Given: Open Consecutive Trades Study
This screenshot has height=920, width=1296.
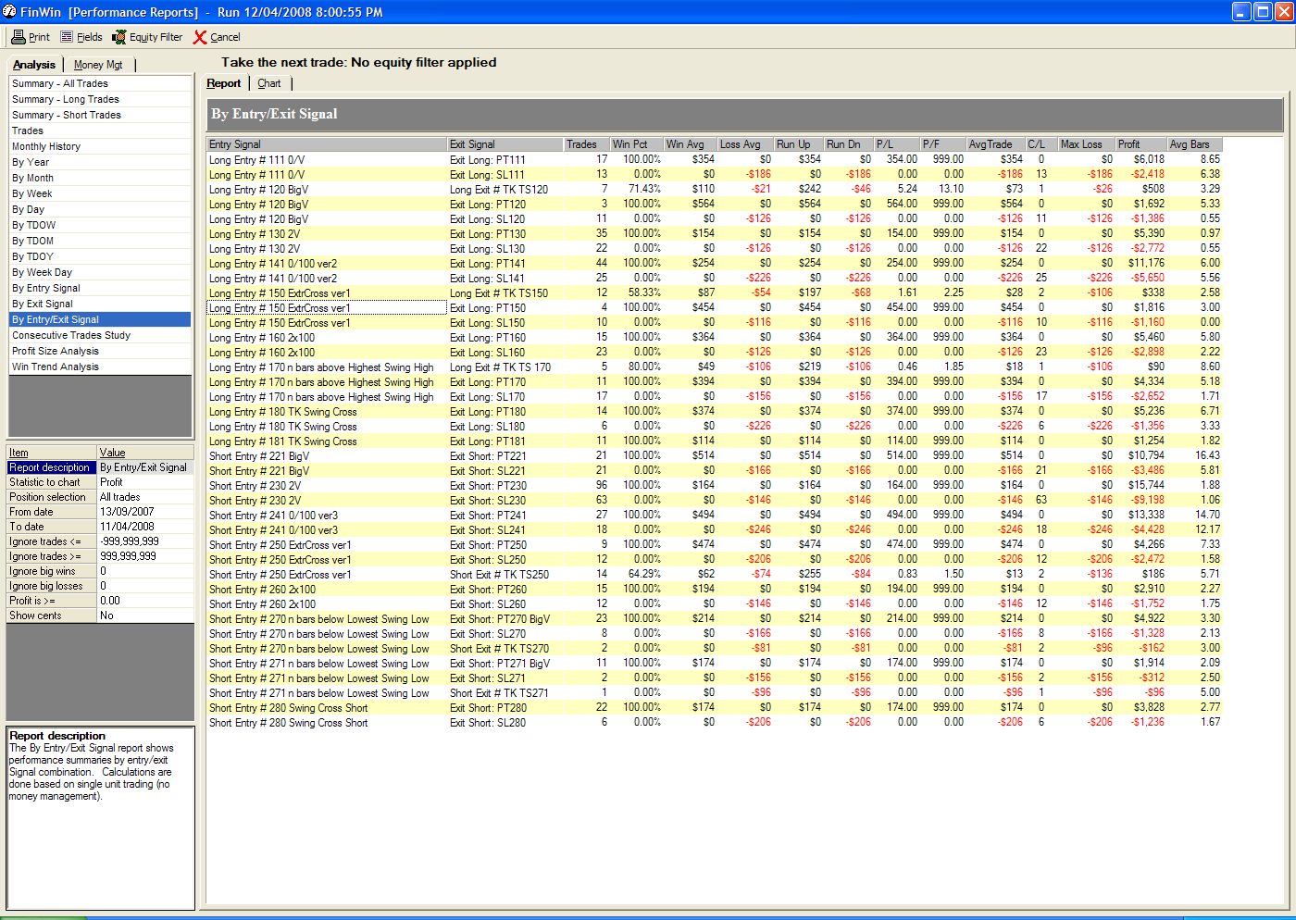Looking at the screenshot, I should pyautogui.click(x=71, y=335).
